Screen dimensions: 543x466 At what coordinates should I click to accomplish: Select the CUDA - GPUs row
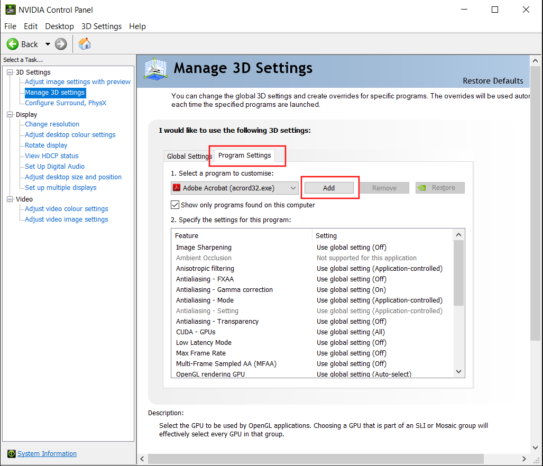tap(312, 332)
